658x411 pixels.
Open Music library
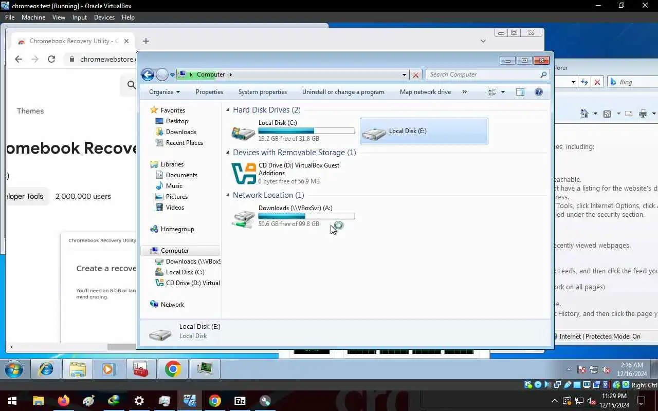174,186
